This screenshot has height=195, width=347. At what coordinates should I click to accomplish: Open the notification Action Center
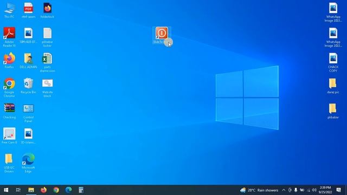pos(338,190)
